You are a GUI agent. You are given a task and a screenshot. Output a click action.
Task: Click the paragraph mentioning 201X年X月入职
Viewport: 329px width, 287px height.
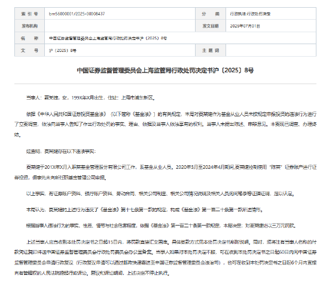(x=165, y=172)
